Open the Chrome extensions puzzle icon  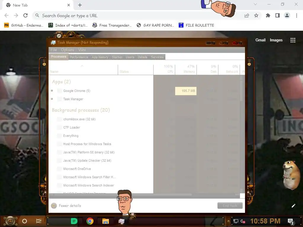pos(268,15)
